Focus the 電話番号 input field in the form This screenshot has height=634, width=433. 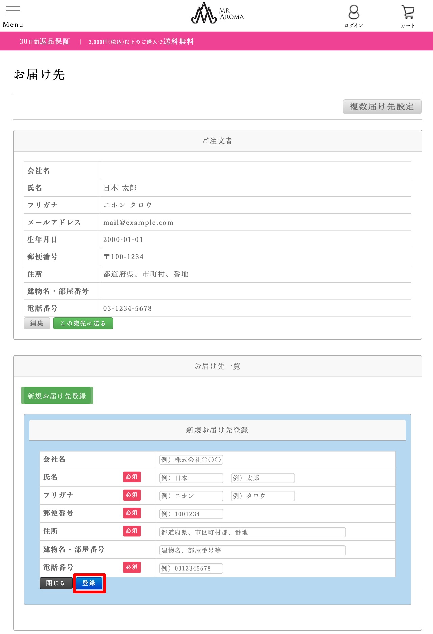[x=191, y=568]
